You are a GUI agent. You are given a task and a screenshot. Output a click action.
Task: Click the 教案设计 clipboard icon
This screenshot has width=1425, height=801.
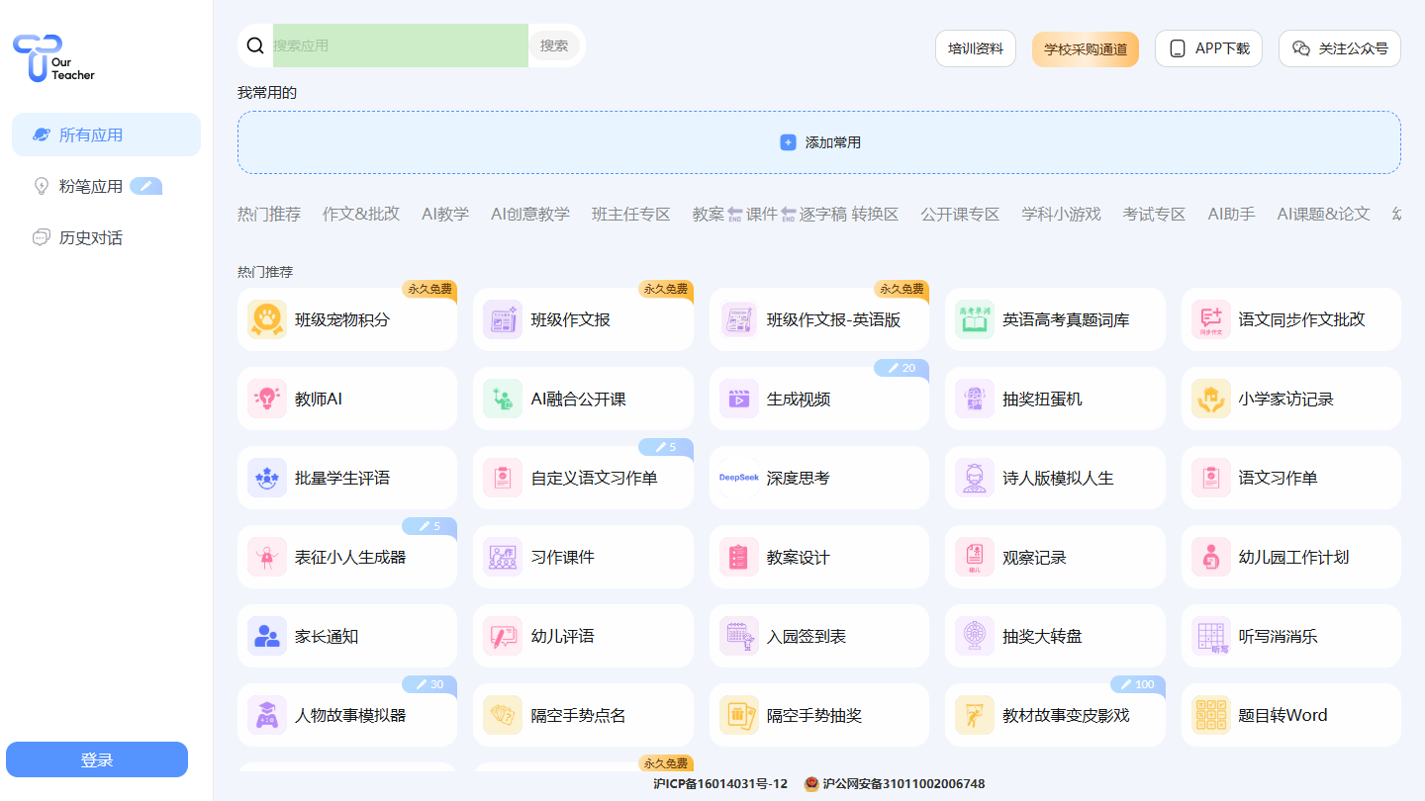point(739,557)
